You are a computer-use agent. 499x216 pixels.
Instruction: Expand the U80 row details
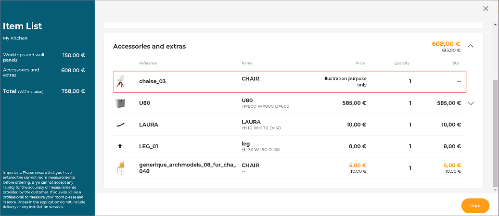pyautogui.click(x=471, y=103)
